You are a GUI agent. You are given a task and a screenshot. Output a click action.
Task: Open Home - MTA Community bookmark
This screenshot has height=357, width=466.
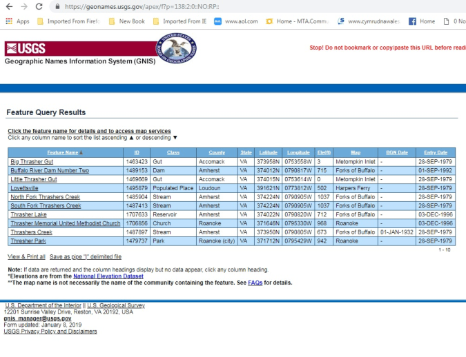pos(298,21)
